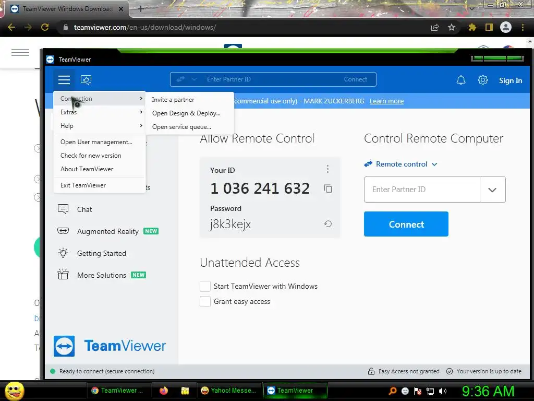This screenshot has width=534, height=401.
Task: Switch to the Yahoo! Messenger taskbar window
Action: pos(228,391)
